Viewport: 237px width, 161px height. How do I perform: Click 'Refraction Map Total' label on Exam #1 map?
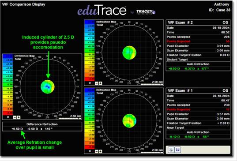[x=106, y=91]
